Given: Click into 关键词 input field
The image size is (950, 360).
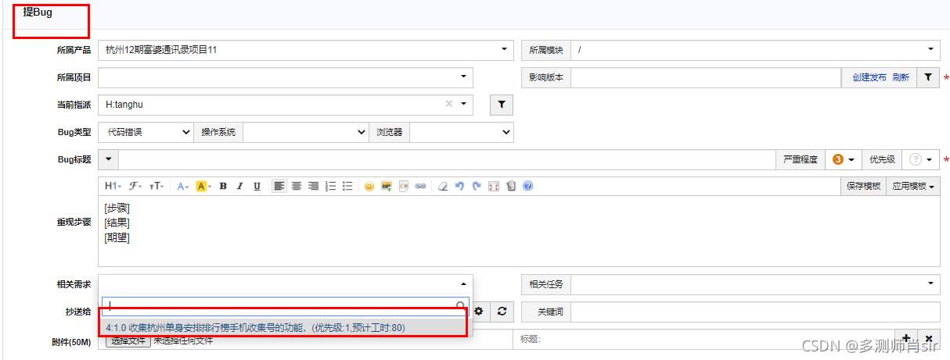Looking at the screenshot, I should point(755,312).
